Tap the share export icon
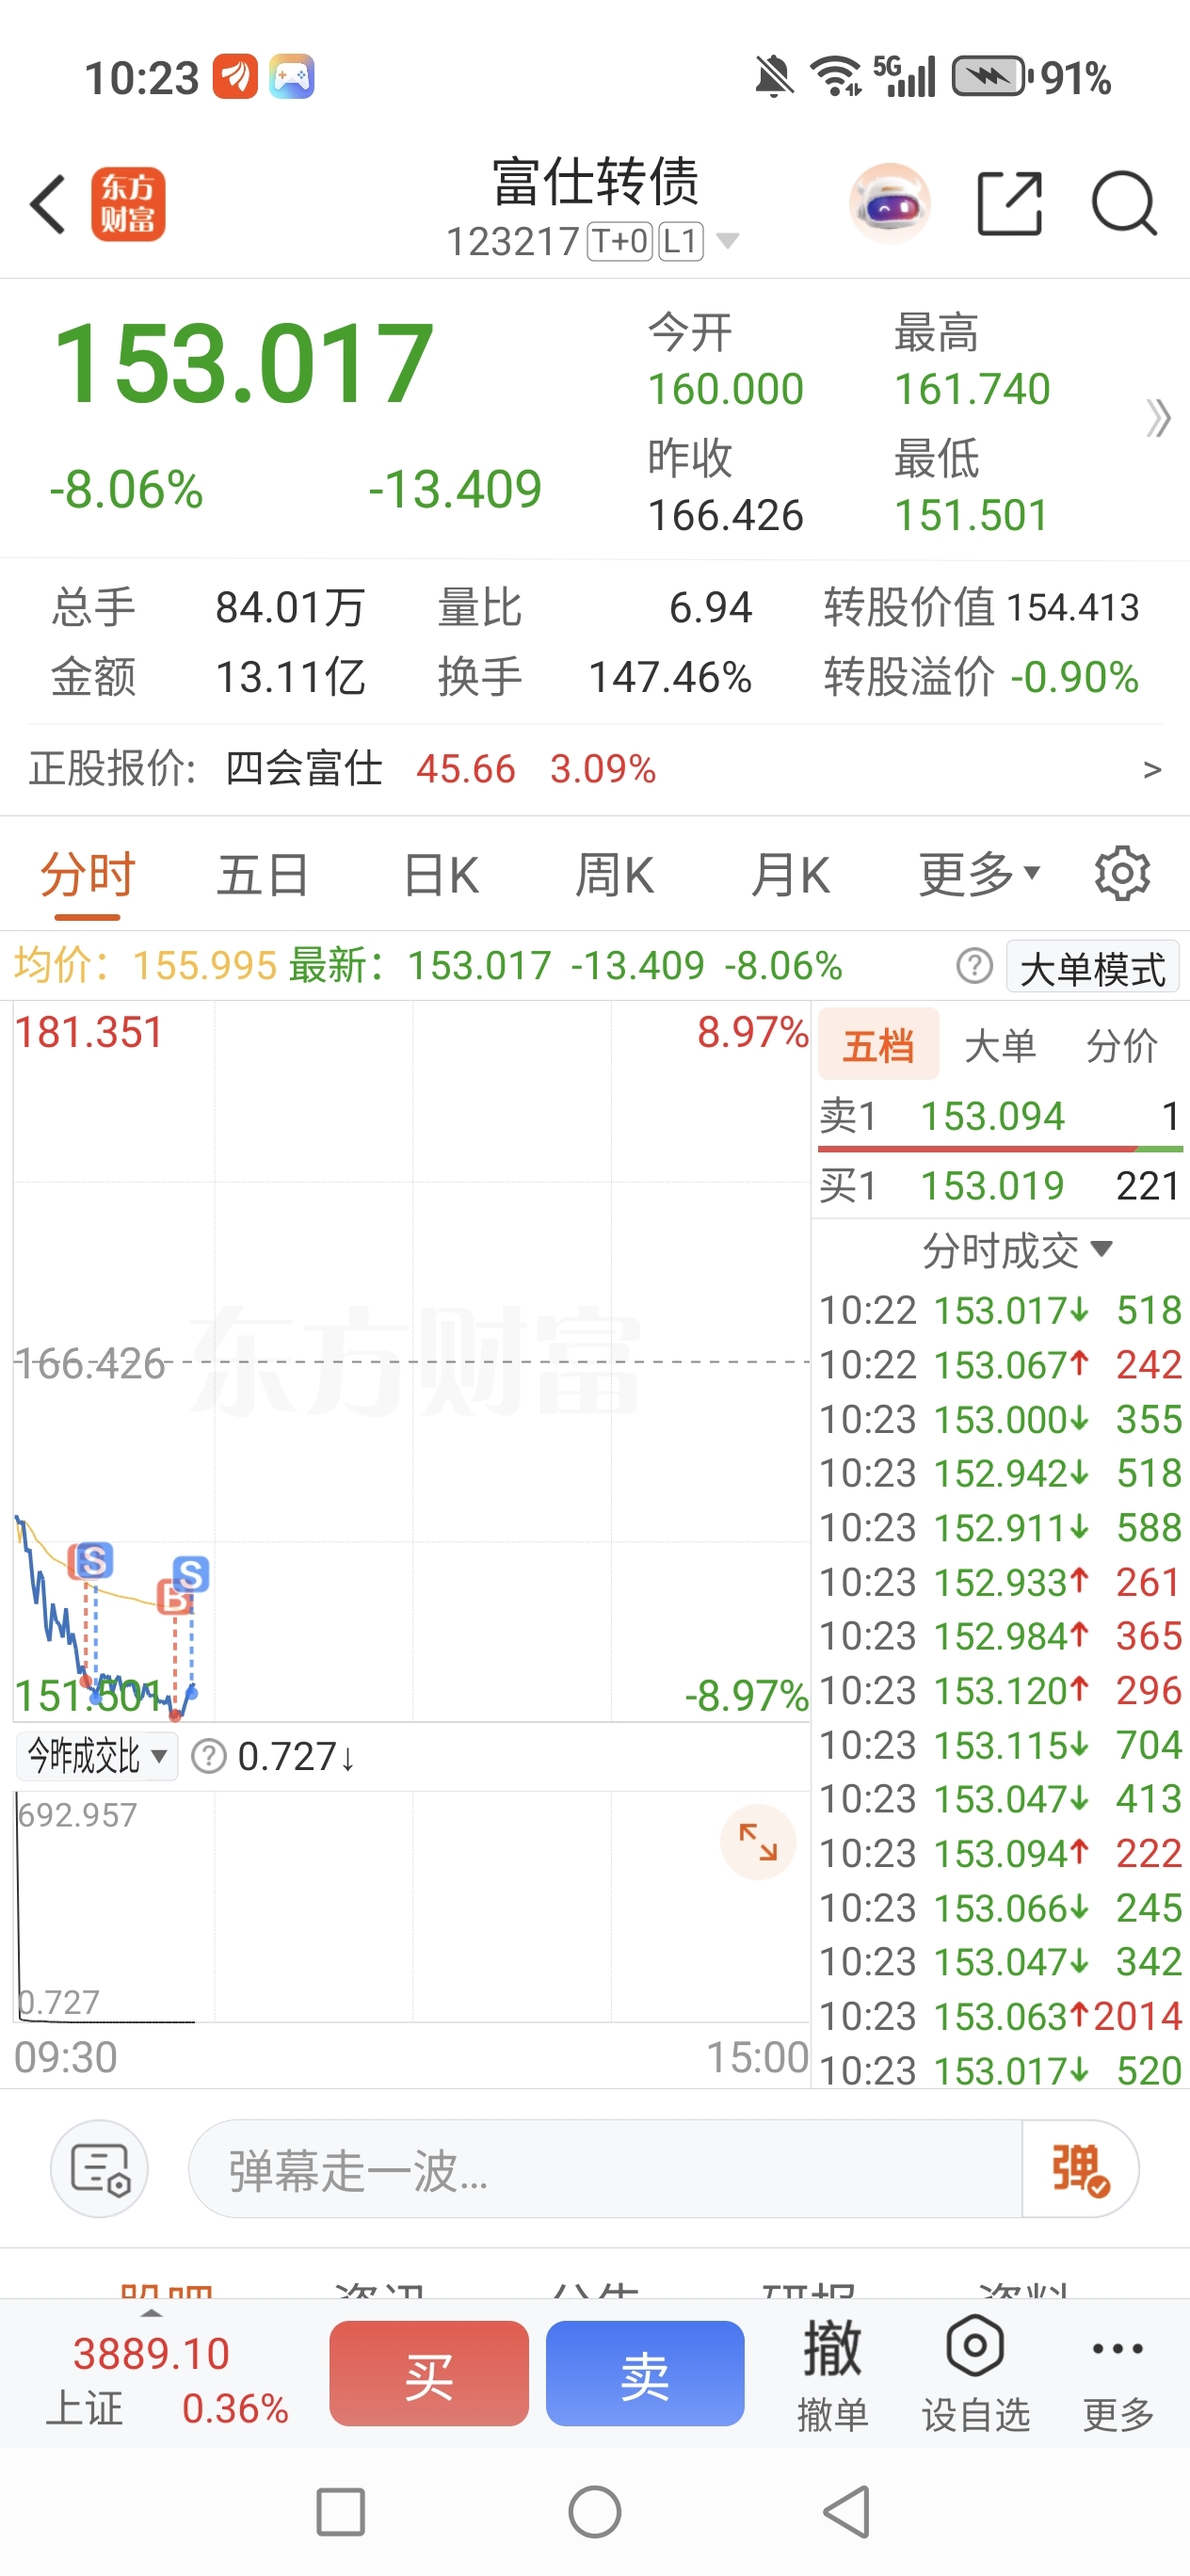This screenshot has width=1190, height=2576. (1009, 204)
